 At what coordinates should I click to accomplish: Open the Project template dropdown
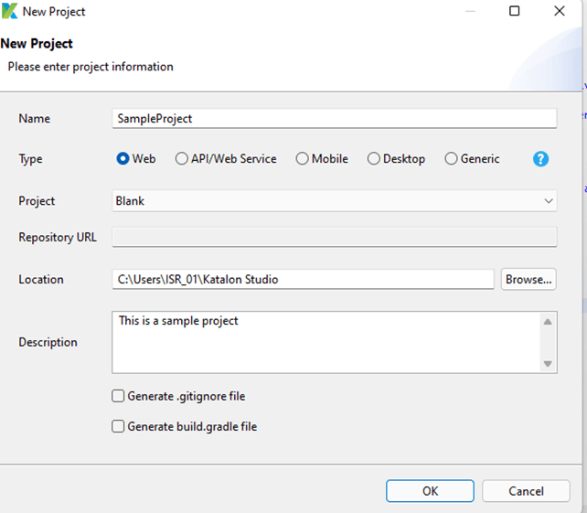tap(335, 200)
